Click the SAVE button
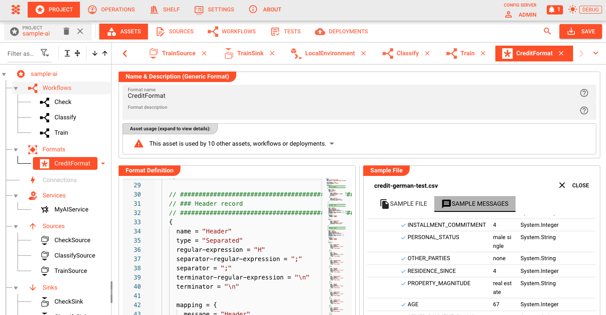The image size is (606, 315). pyautogui.click(x=580, y=31)
